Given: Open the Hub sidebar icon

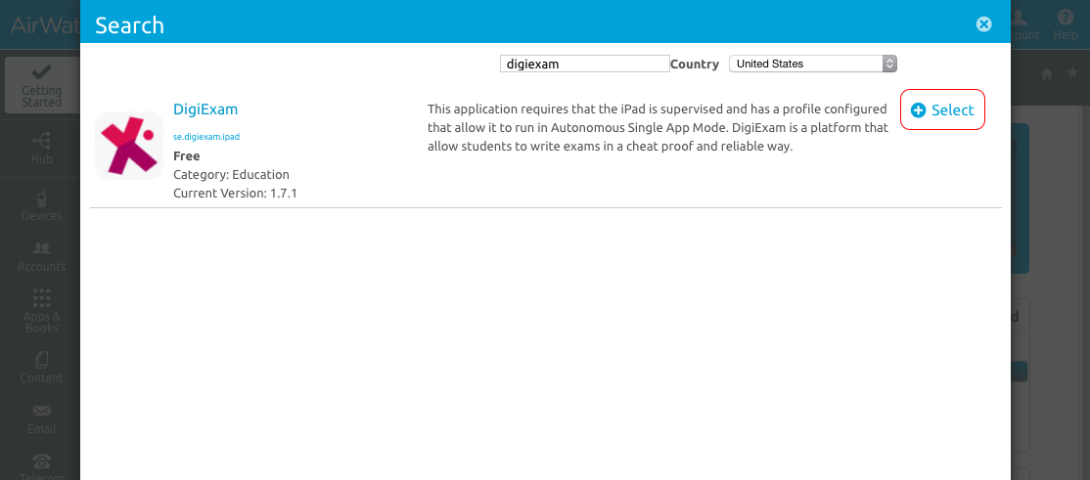Looking at the screenshot, I should coord(41,142).
